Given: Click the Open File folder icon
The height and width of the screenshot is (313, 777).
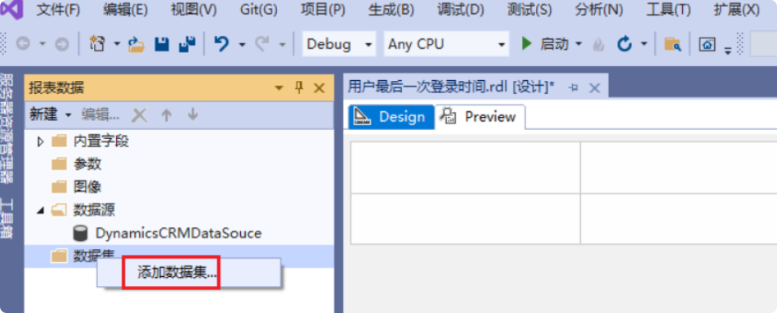Looking at the screenshot, I should point(136,45).
